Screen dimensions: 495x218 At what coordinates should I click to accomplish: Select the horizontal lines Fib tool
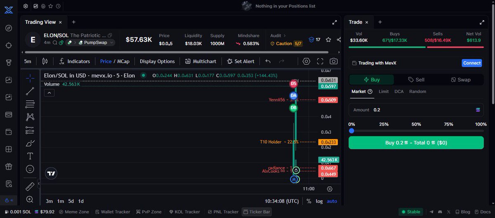coord(30,104)
